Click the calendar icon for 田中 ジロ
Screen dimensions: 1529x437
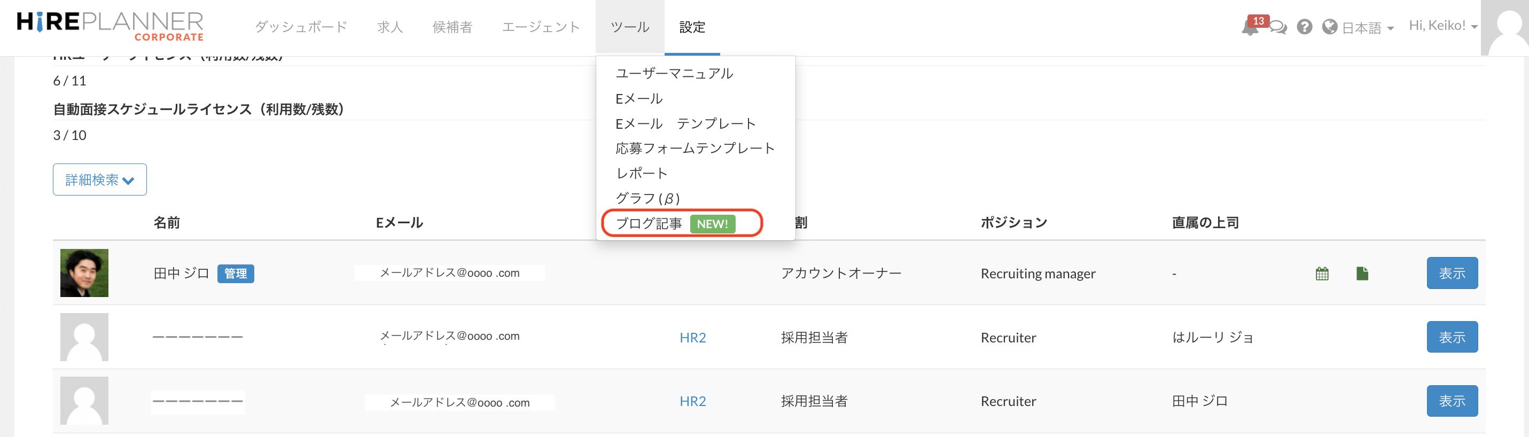click(x=1322, y=274)
